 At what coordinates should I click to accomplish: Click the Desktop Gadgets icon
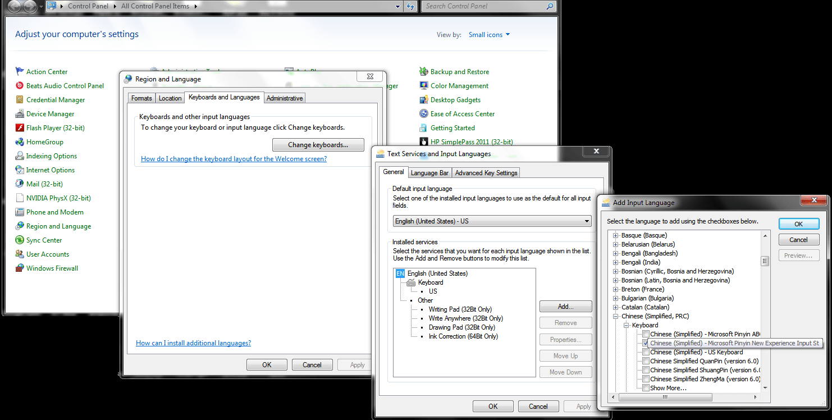click(x=424, y=100)
